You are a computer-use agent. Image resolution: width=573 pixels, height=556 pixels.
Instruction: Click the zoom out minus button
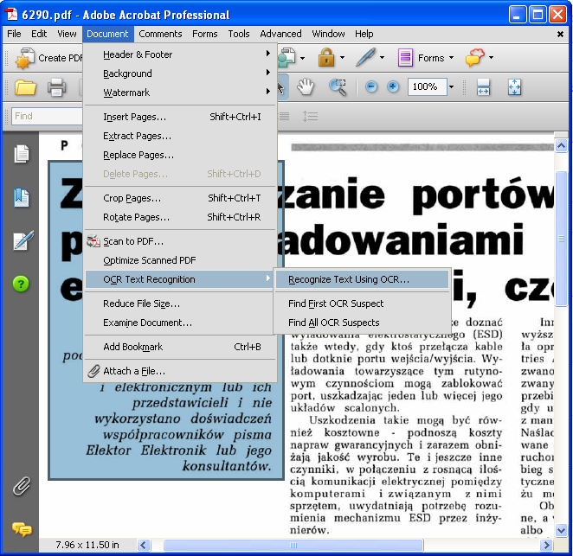pyautogui.click(x=371, y=87)
